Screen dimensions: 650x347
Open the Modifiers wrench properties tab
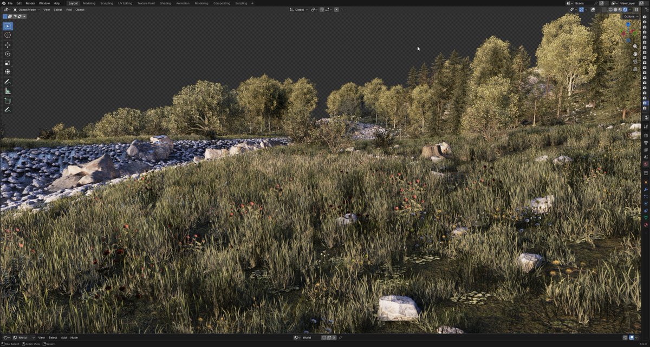pos(646,190)
